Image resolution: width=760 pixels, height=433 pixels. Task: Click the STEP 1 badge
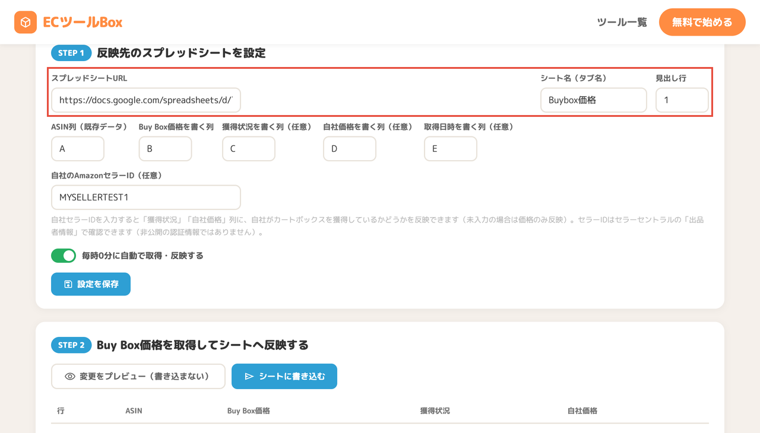coord(71,53)
